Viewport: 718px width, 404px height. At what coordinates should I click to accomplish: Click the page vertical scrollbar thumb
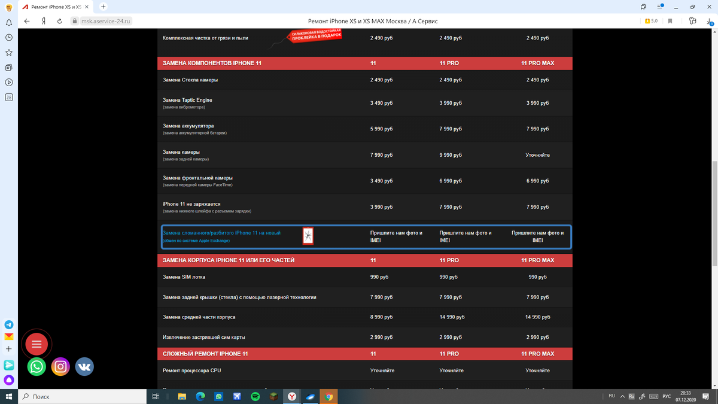[714, 212]
